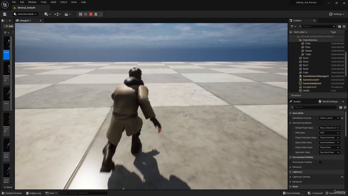Click the 1 Unsaved indicator
Screen dimensions: 348x196
pos(315,193)
